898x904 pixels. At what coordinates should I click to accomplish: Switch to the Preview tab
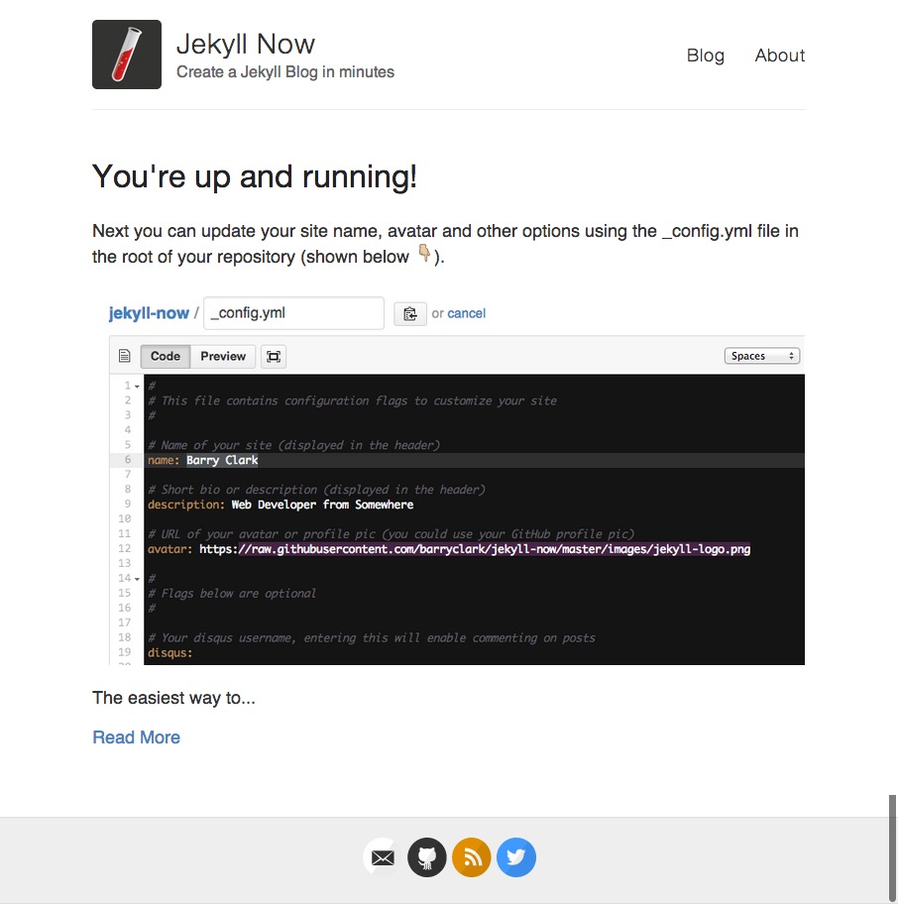pos(223,357)
